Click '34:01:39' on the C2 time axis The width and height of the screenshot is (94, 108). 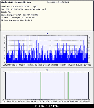[x=62, y=101]
